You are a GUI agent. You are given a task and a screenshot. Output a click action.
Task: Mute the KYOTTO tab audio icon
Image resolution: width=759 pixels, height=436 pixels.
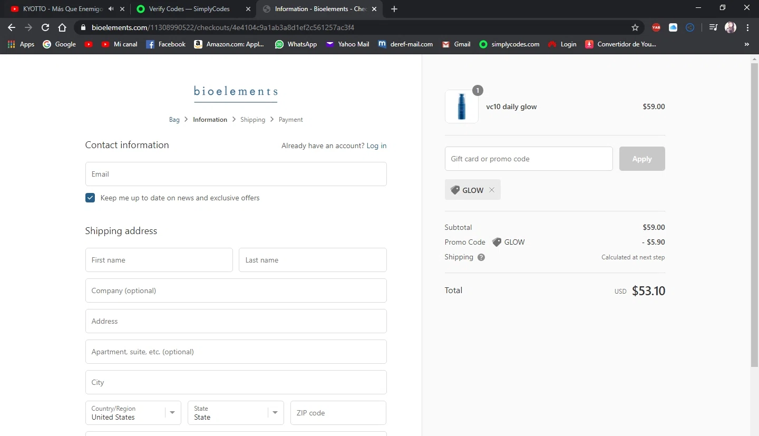click(111, 9)
